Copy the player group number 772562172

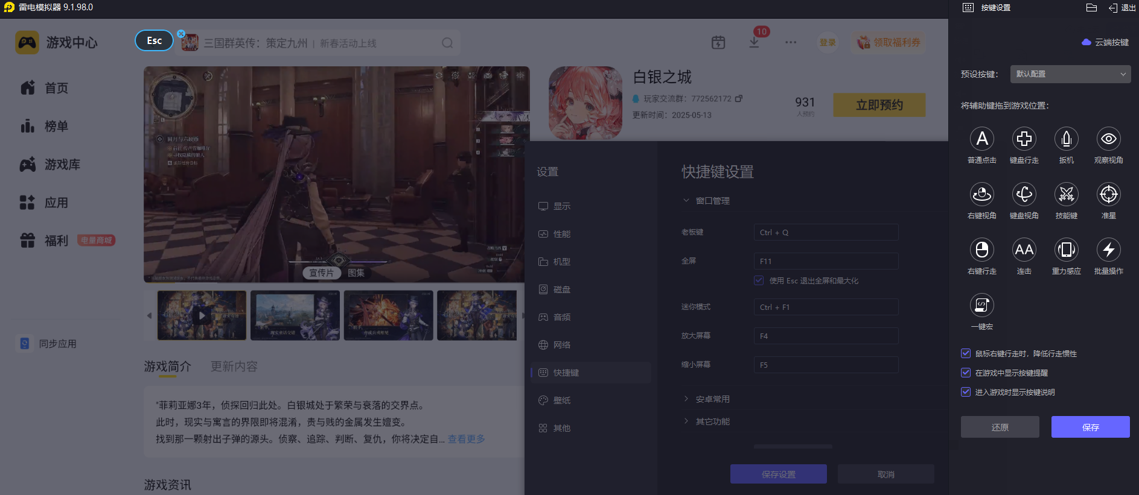coord(739,98)
